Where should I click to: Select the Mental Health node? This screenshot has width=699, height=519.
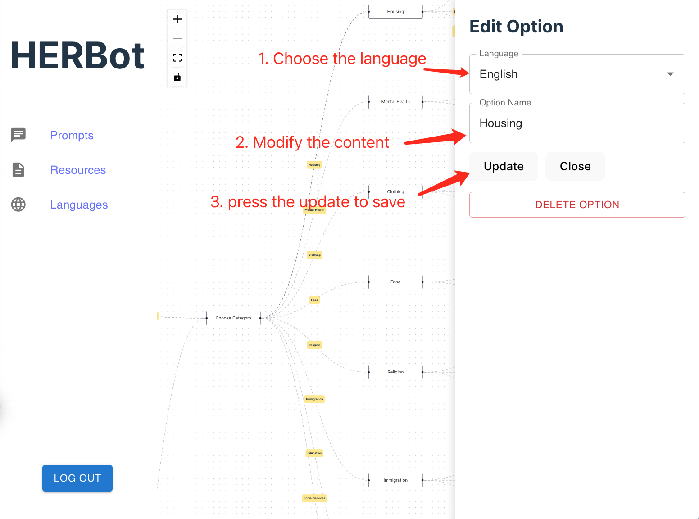coord(395,102)
